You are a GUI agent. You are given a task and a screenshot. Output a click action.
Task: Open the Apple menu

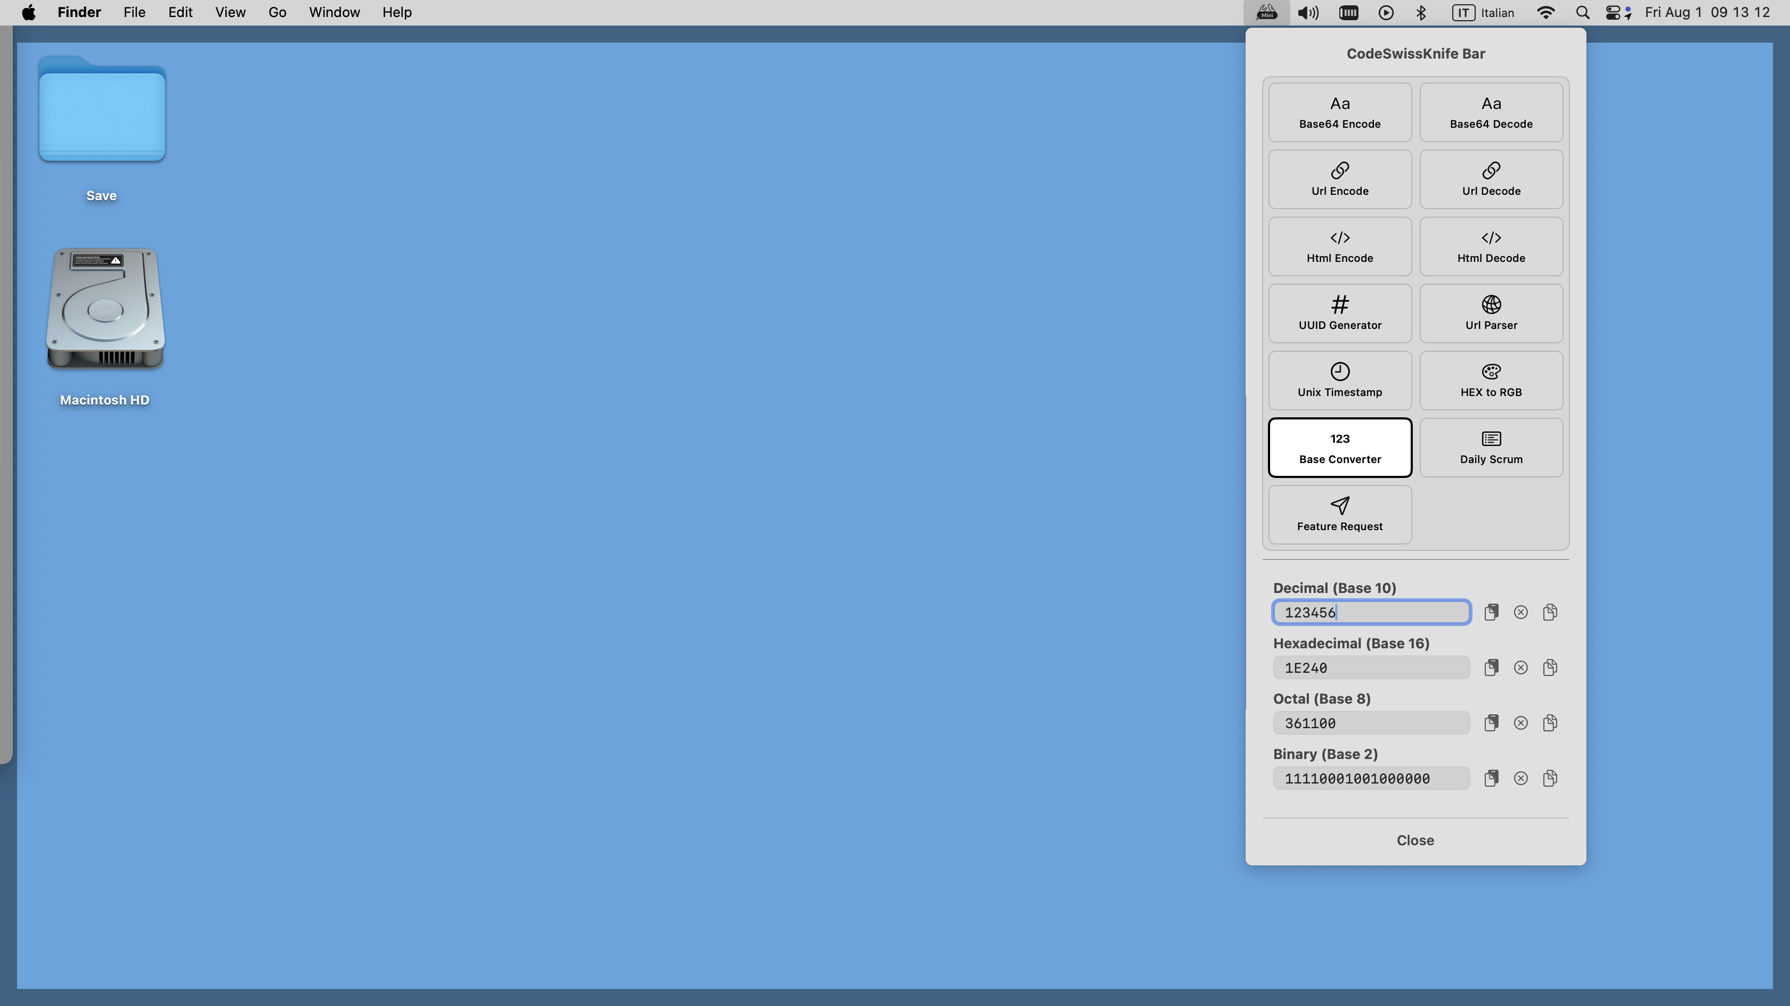28,12
